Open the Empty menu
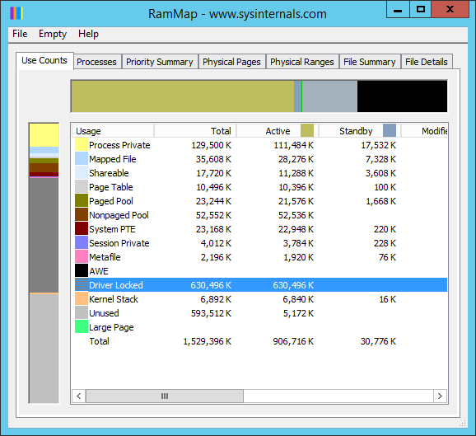The width and height of the screenshot is (476, 436). click(x=53, y=34)
